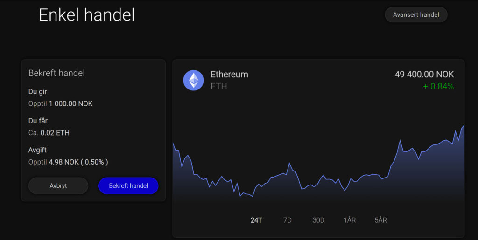Click the 49 400.00 NOK price
The width and height of the screenshot is (478, 240).
click(424, 75)
